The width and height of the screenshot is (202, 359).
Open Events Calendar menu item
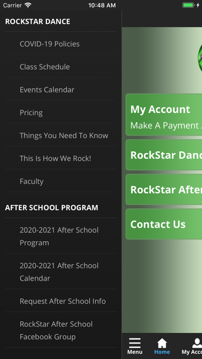point(61,90)
